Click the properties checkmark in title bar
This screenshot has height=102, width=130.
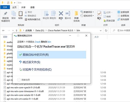(x=8, y=3)
